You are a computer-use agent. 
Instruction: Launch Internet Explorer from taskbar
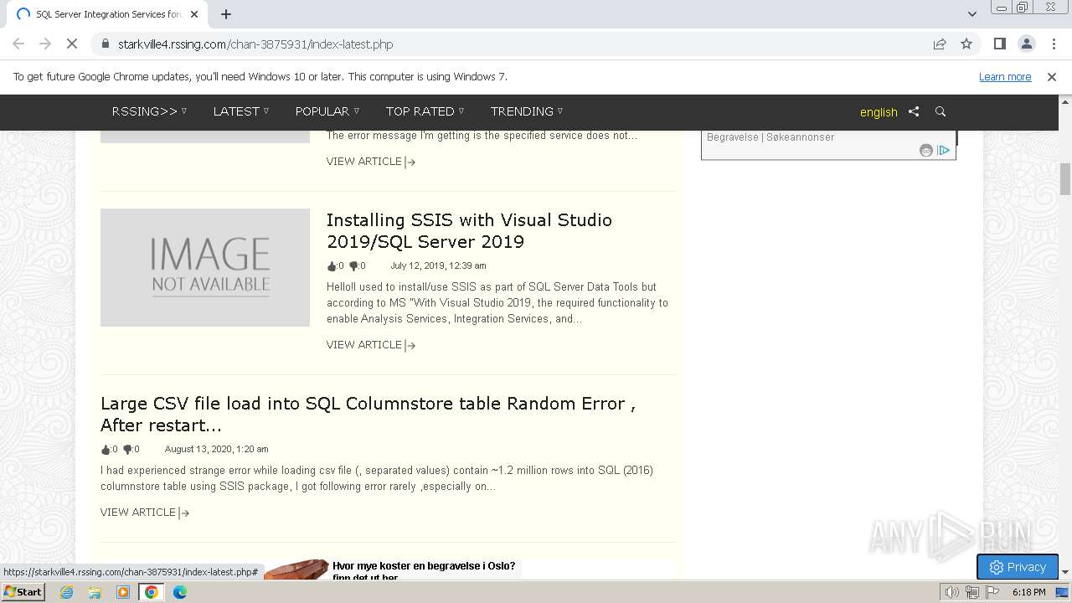click(67, 592)
